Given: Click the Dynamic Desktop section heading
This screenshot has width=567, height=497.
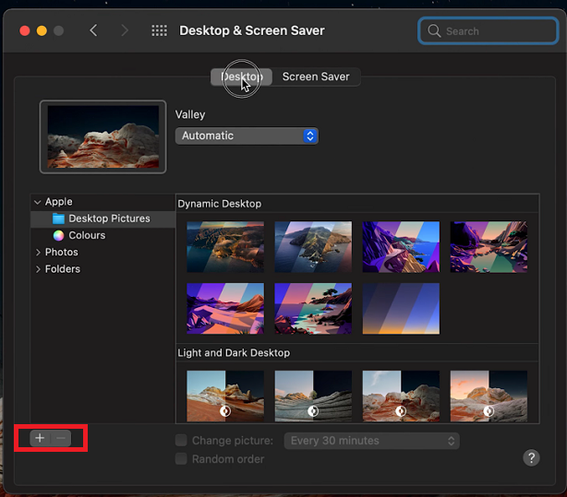Looking at the screenshot, I should (x=220, y=204).
